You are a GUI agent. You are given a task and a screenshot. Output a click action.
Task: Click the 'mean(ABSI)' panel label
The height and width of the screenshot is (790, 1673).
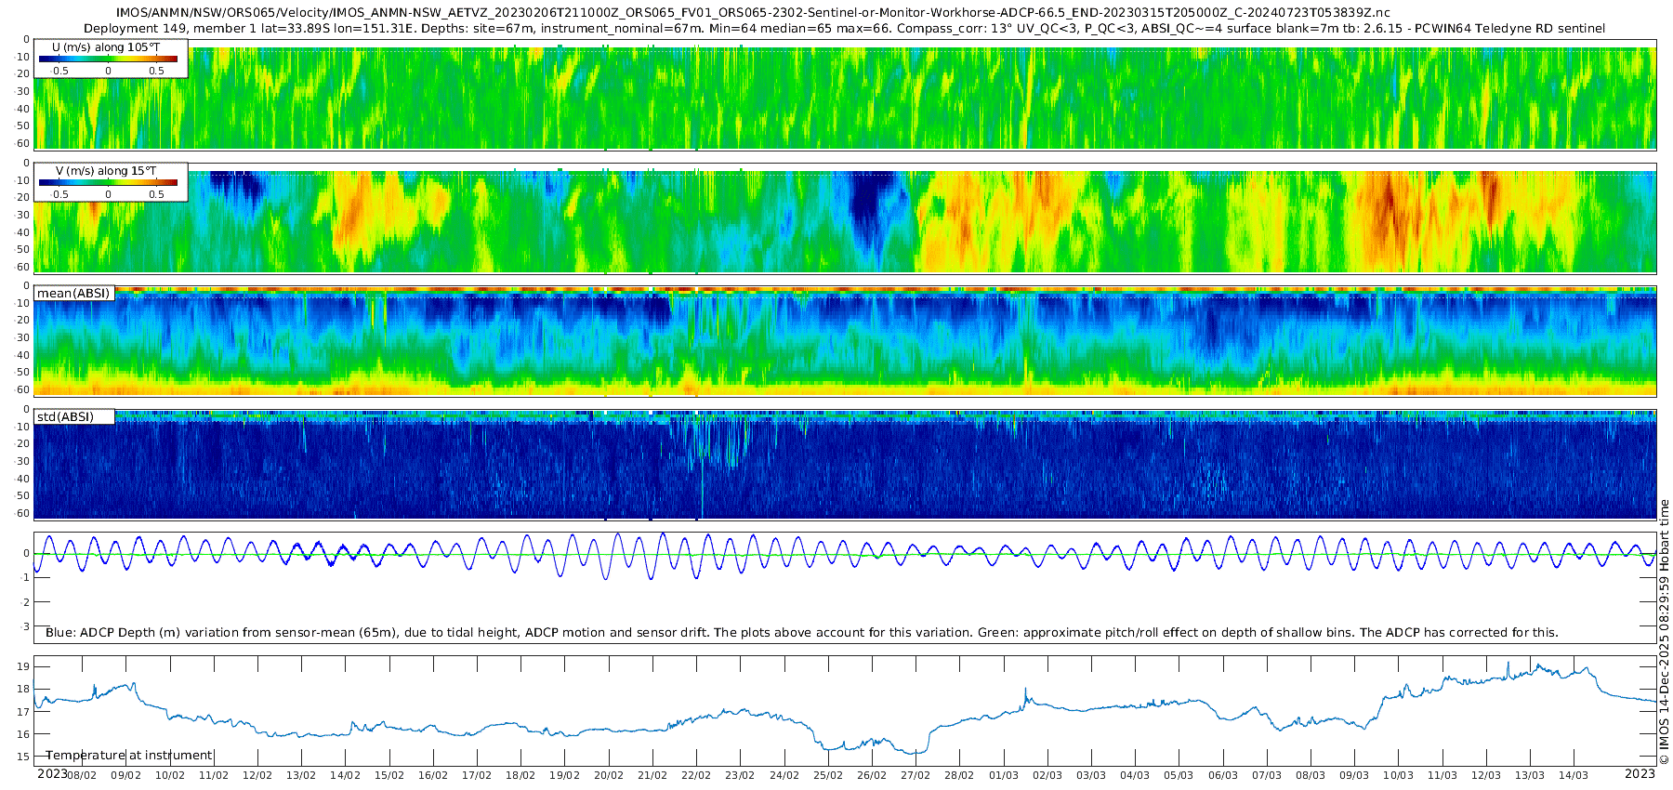(x=73, y=294)
